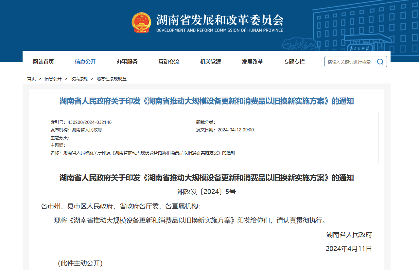Open the 办事服务 navigation menu
Viewport: 419px width, 270px height.
click(x=127, y=62)
